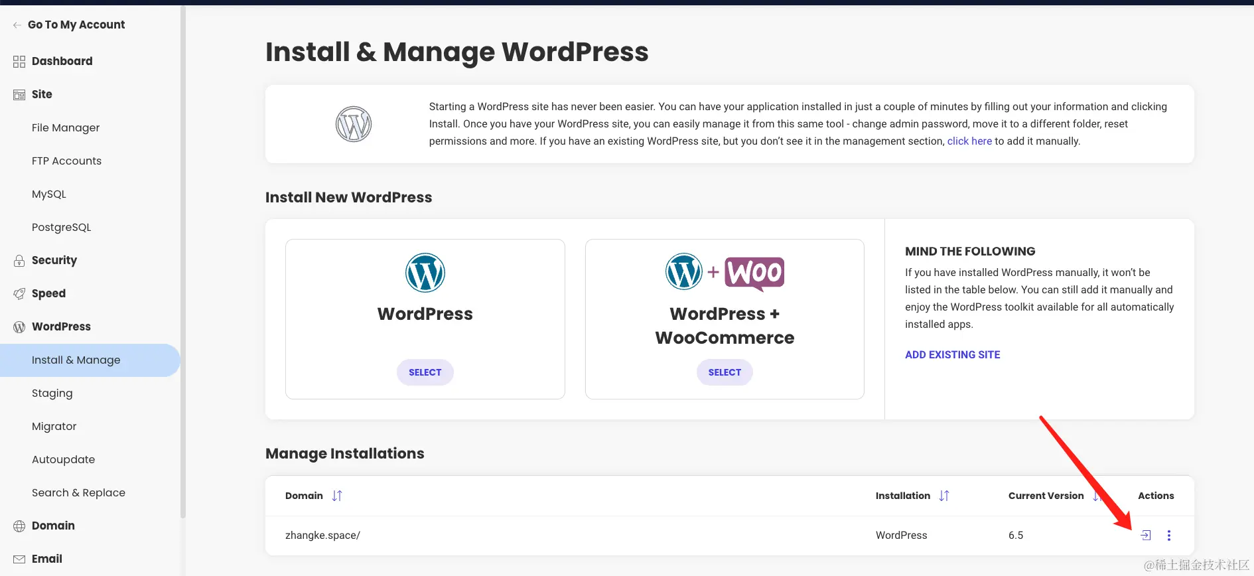Click the zhangke.space/ domain cell
1254x576 pixels.
322,536
